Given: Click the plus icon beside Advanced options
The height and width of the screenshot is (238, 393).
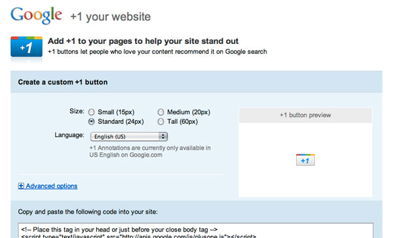Looking at the screenshot, I should (21, 186).
